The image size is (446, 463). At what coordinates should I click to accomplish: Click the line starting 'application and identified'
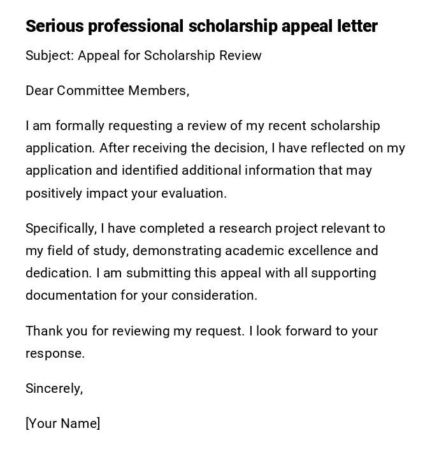[199, 170]
